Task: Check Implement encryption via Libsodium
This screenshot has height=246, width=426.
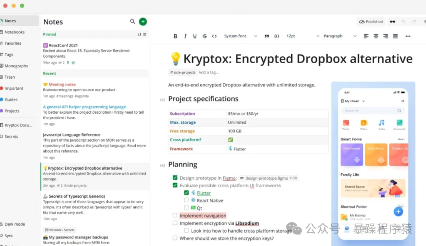Action: [x=175, y=223]
